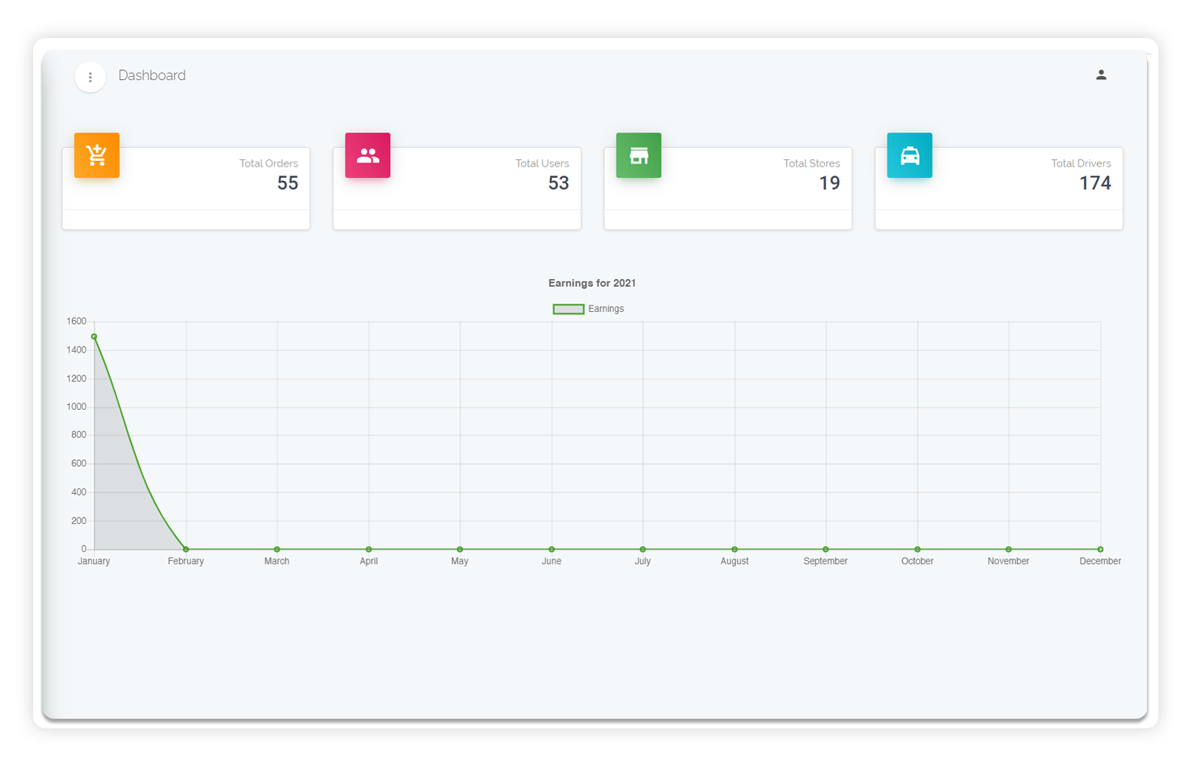Click the pink users group icon

368,155
